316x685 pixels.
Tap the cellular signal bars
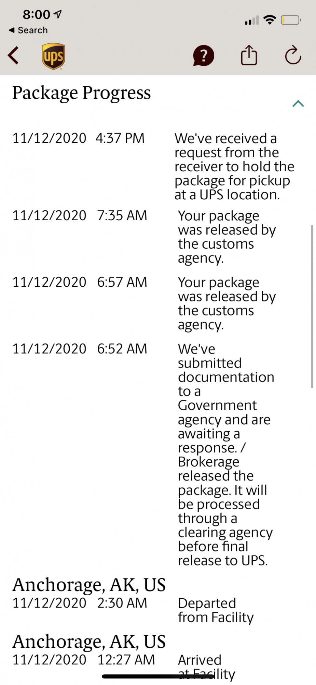251,21
